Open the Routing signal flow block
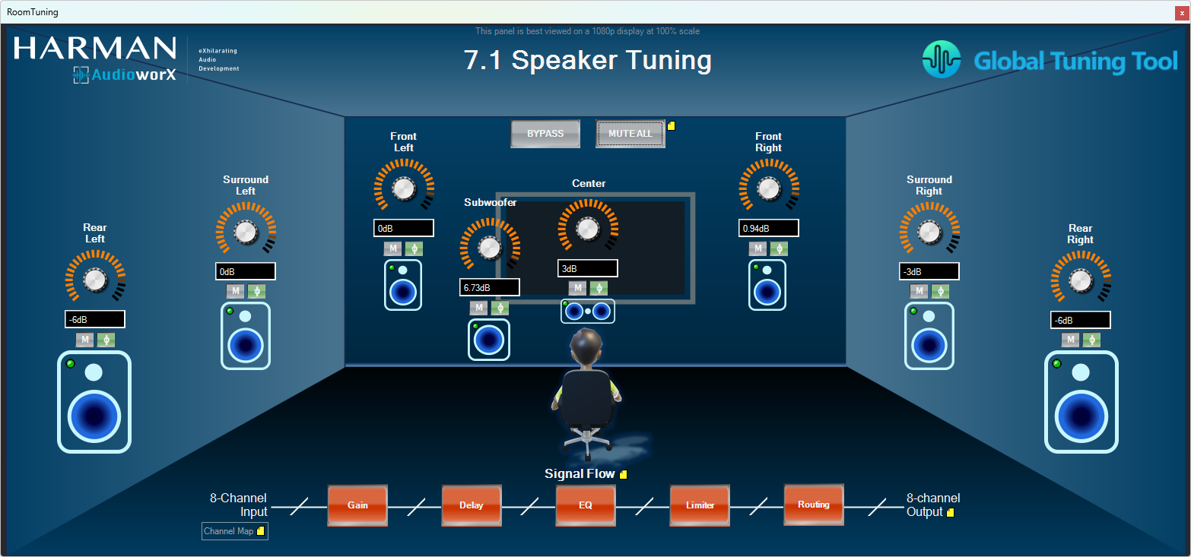Screen dimensions: 1191x557 click(x=814, y=505)
